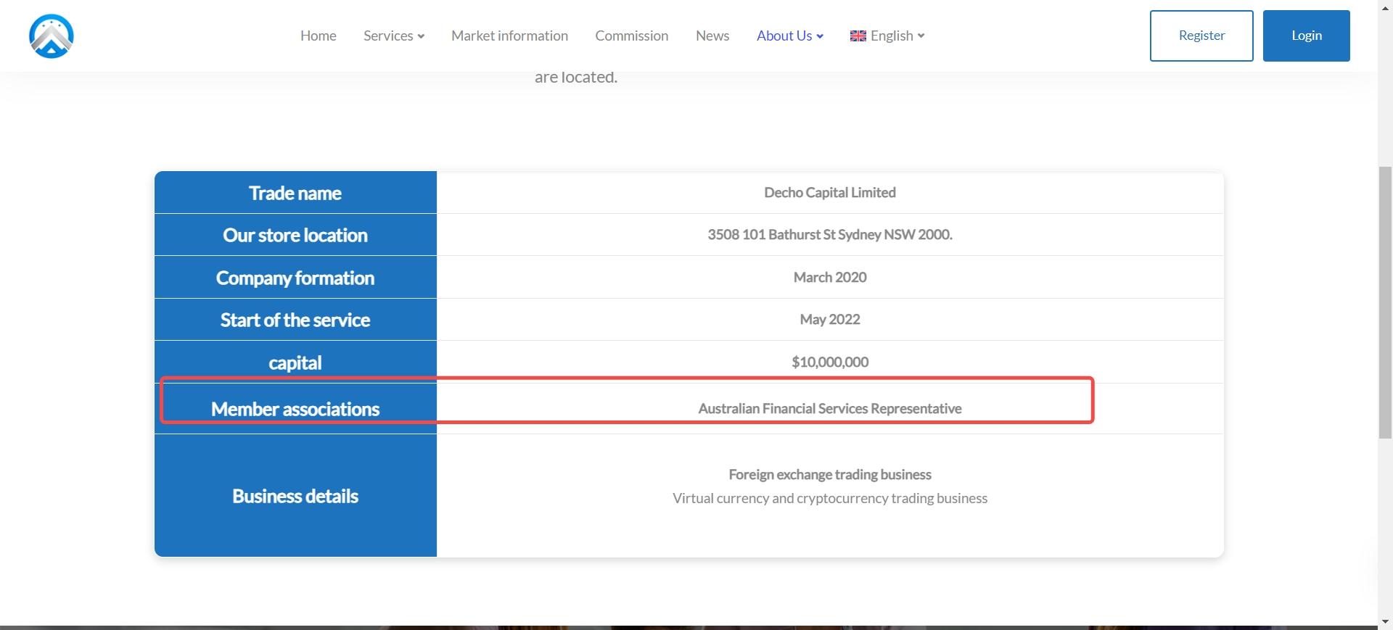1393x630 pixels.
Task: Expand the About Us dropdown
Action: [790, 36]
